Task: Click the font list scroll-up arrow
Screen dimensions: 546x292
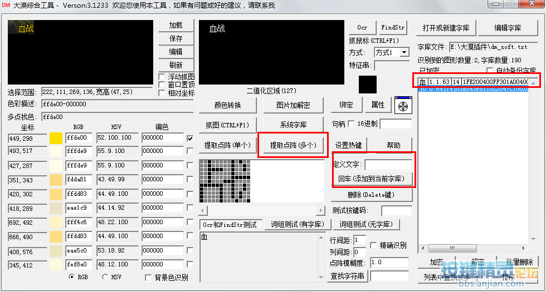Action: point(534,82)
